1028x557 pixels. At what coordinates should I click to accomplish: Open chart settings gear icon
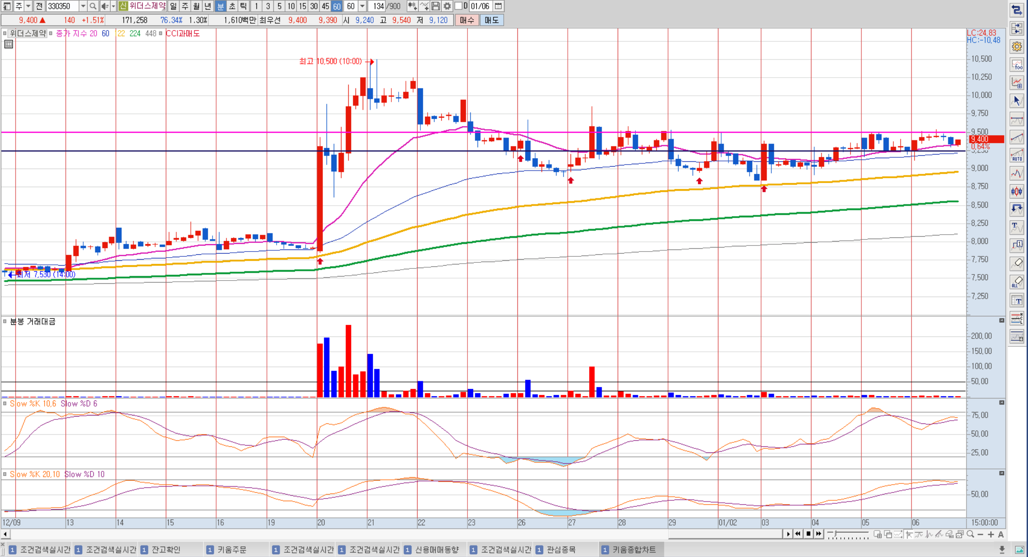click(x=447, y=6)
